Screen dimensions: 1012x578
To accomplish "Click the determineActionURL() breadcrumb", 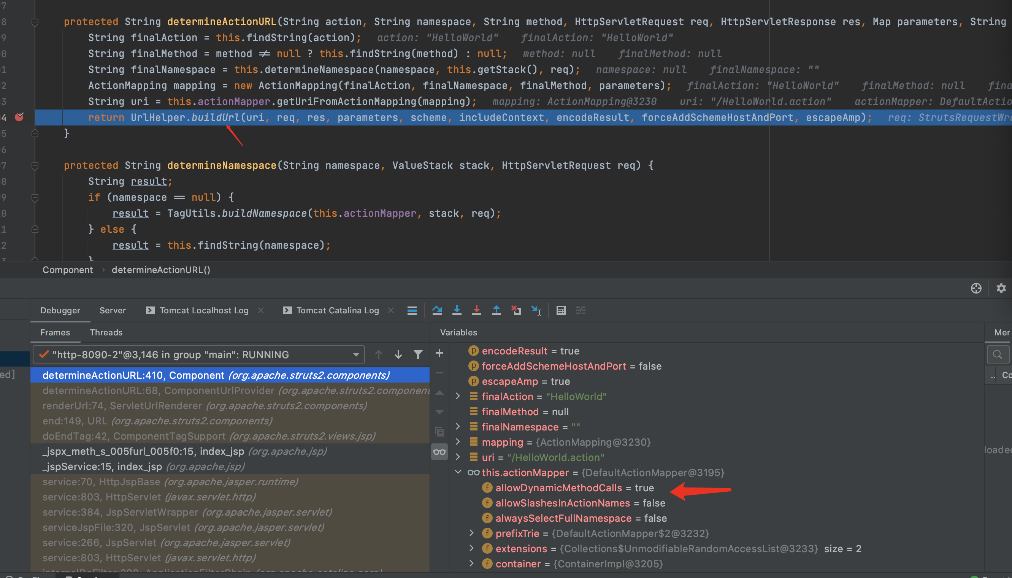I will [161, 270].
